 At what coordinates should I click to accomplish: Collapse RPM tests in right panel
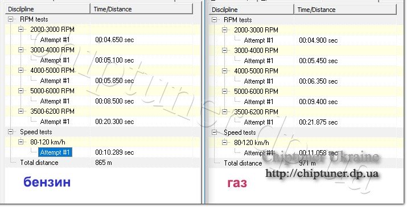[x=215, y=20]
